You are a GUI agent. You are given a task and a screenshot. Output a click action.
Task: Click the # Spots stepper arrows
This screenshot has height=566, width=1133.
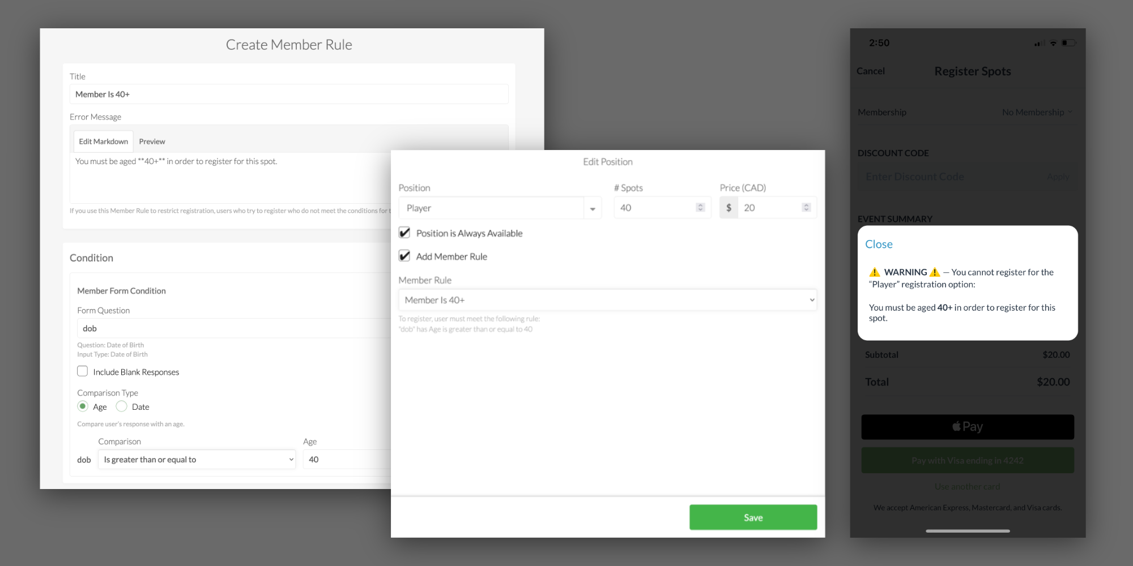pos(700,208)
